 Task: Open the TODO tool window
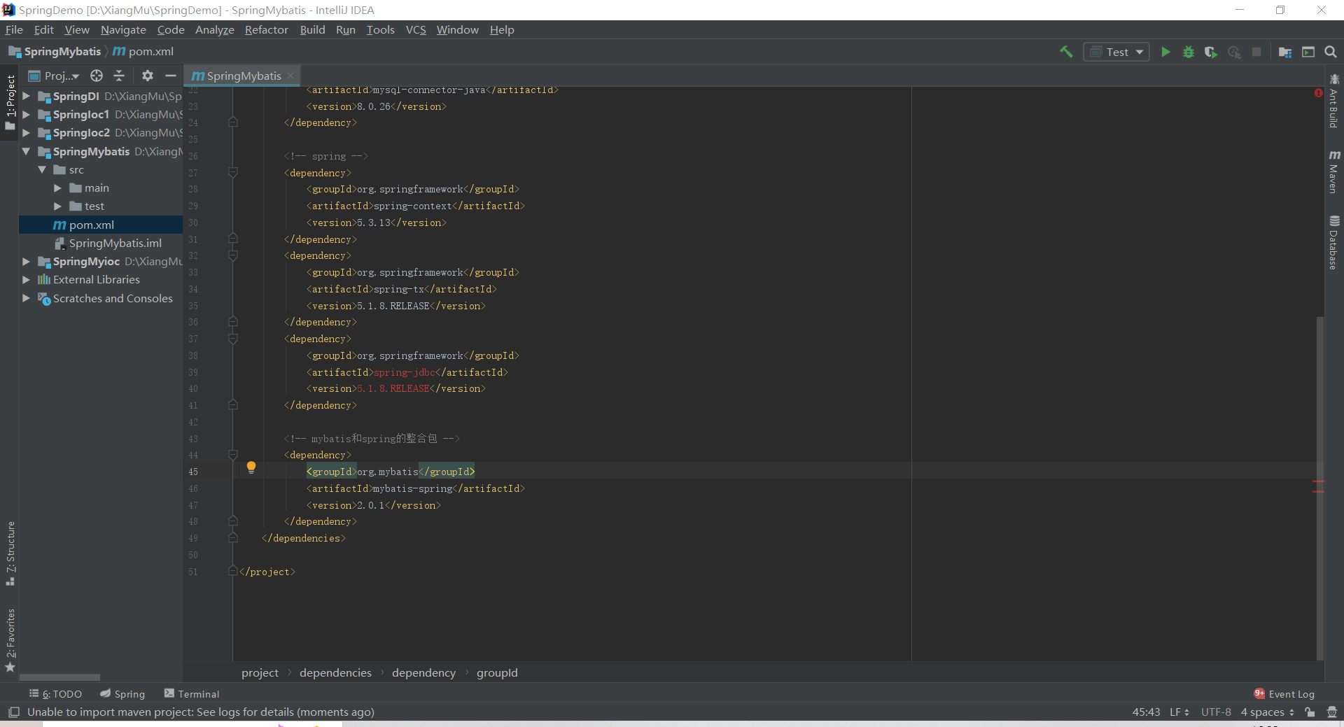(55, 693)
